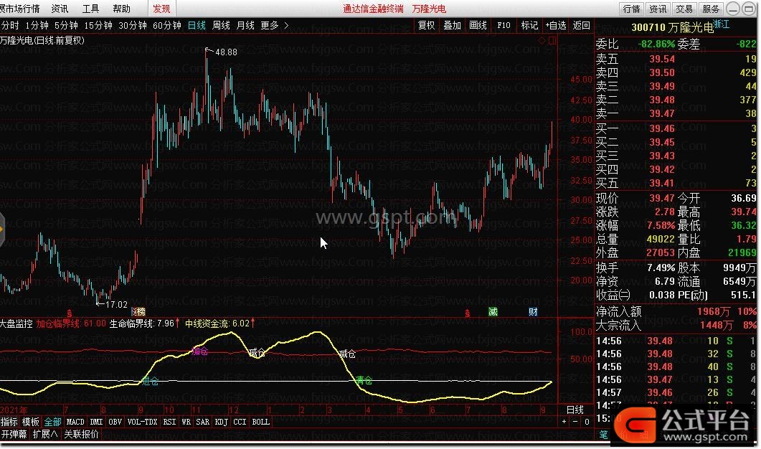Open the 复权 adjustment options
Screen dimensions: 761x449
[427, 25]
